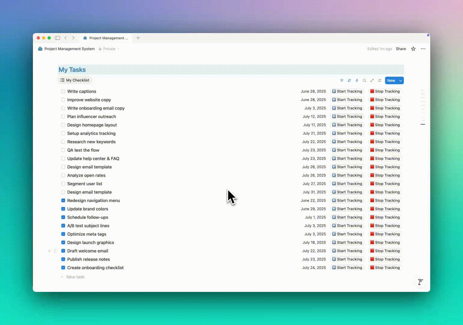Stop Tracking for Research new keywords
The width and height of the screenshot is (463, 325).
tap(385, 142)
